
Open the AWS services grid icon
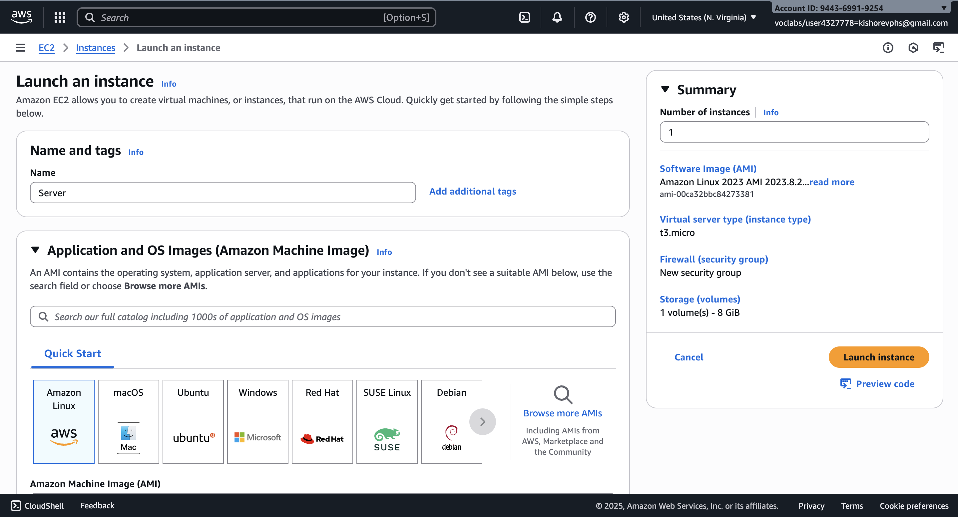60,17
